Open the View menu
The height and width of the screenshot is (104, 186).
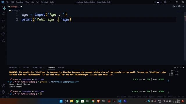(27, 2)
